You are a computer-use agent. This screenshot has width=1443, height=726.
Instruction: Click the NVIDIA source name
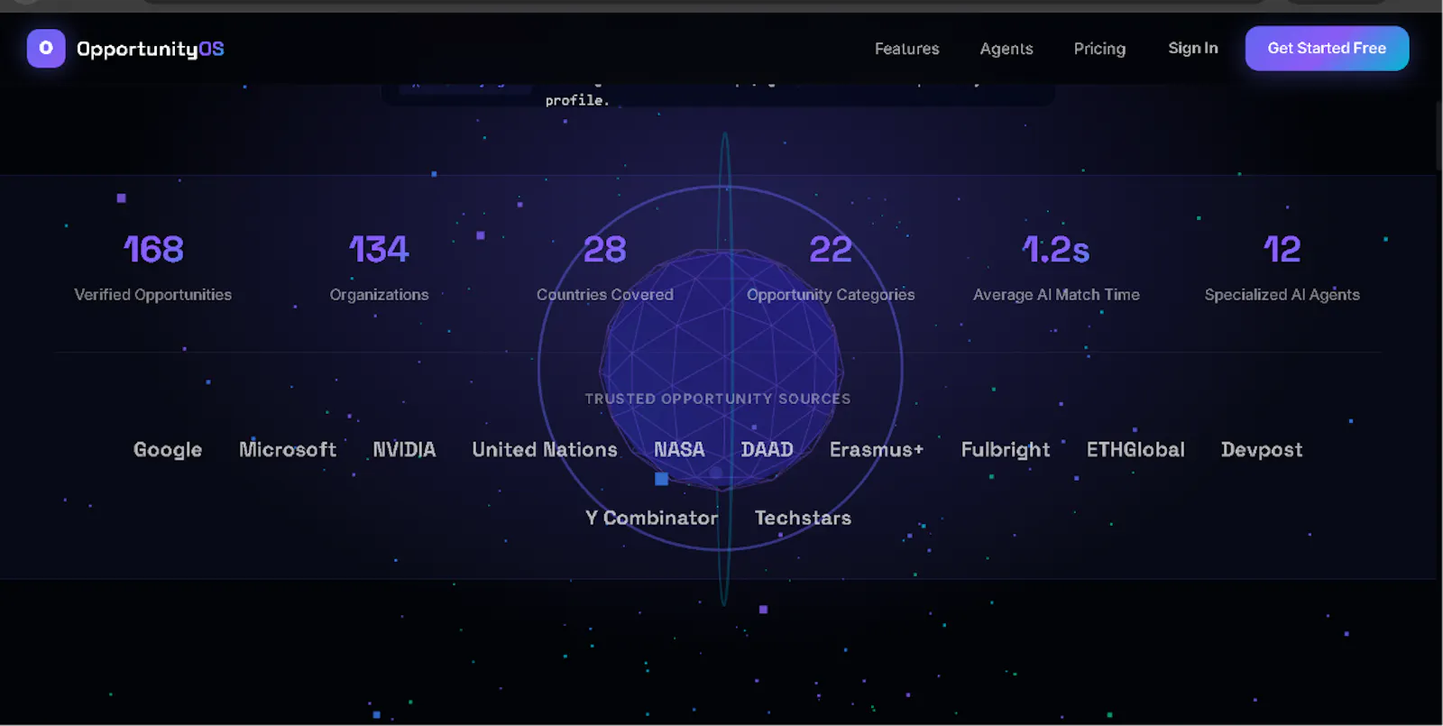(404, 449)
